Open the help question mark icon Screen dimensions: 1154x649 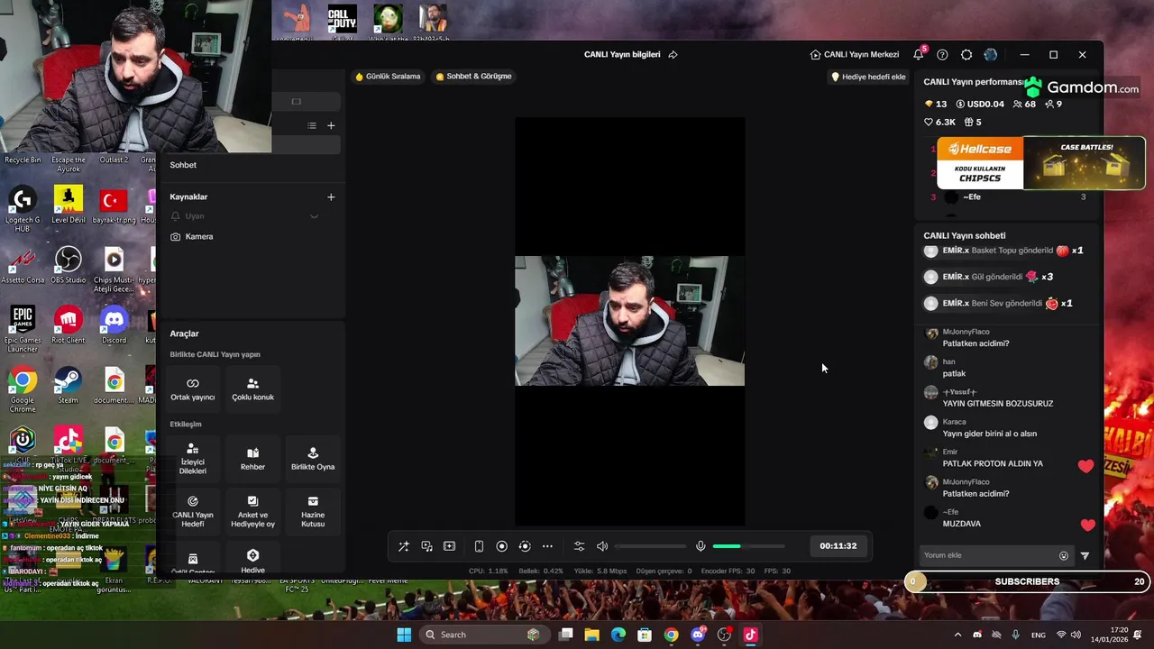pyautogui.click(x=942, y=55)
